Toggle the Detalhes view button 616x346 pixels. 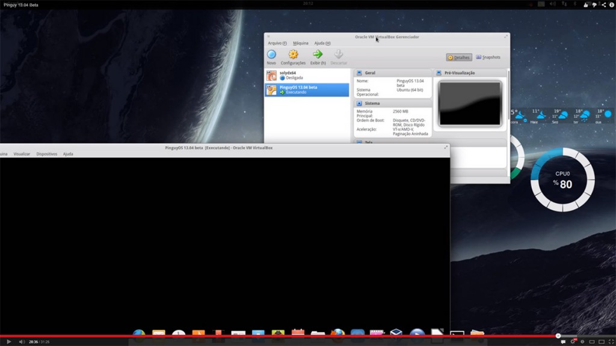[x=459, y=58]
